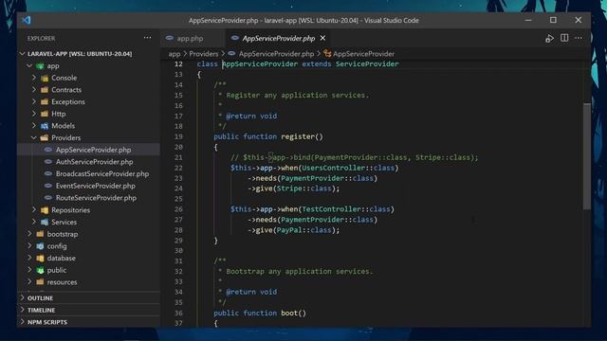Click the Models folder icon
Screen dimensions: 607x341
pos(45,126)
